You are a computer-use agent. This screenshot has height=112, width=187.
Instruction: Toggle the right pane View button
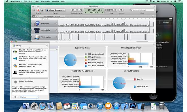(115, 10)
